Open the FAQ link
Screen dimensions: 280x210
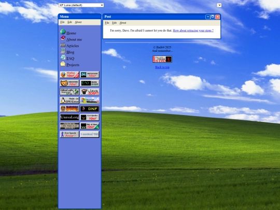pos(70,59)
